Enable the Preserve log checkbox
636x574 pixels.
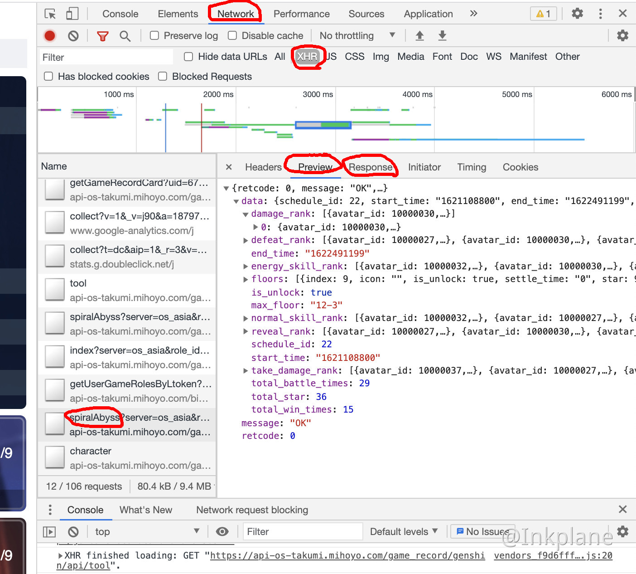[x=154, y=36]
